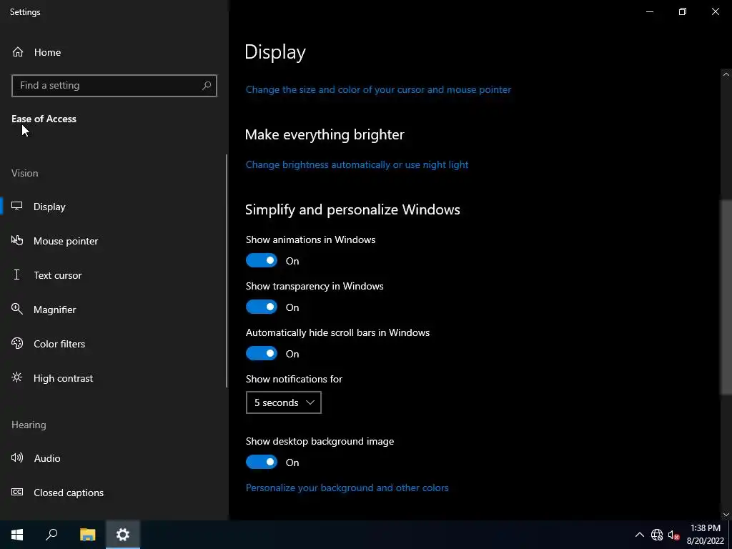Click Make everything brighter heading
The image size is (732, 549).
(x=325, y=134)
